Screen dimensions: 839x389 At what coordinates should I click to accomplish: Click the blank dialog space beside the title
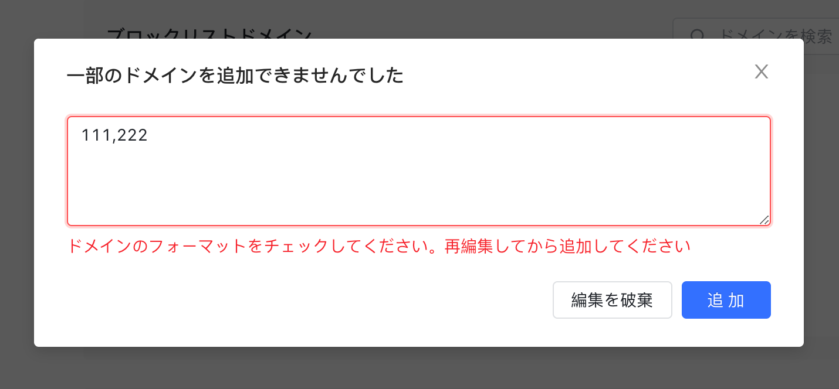coord(575,76)
